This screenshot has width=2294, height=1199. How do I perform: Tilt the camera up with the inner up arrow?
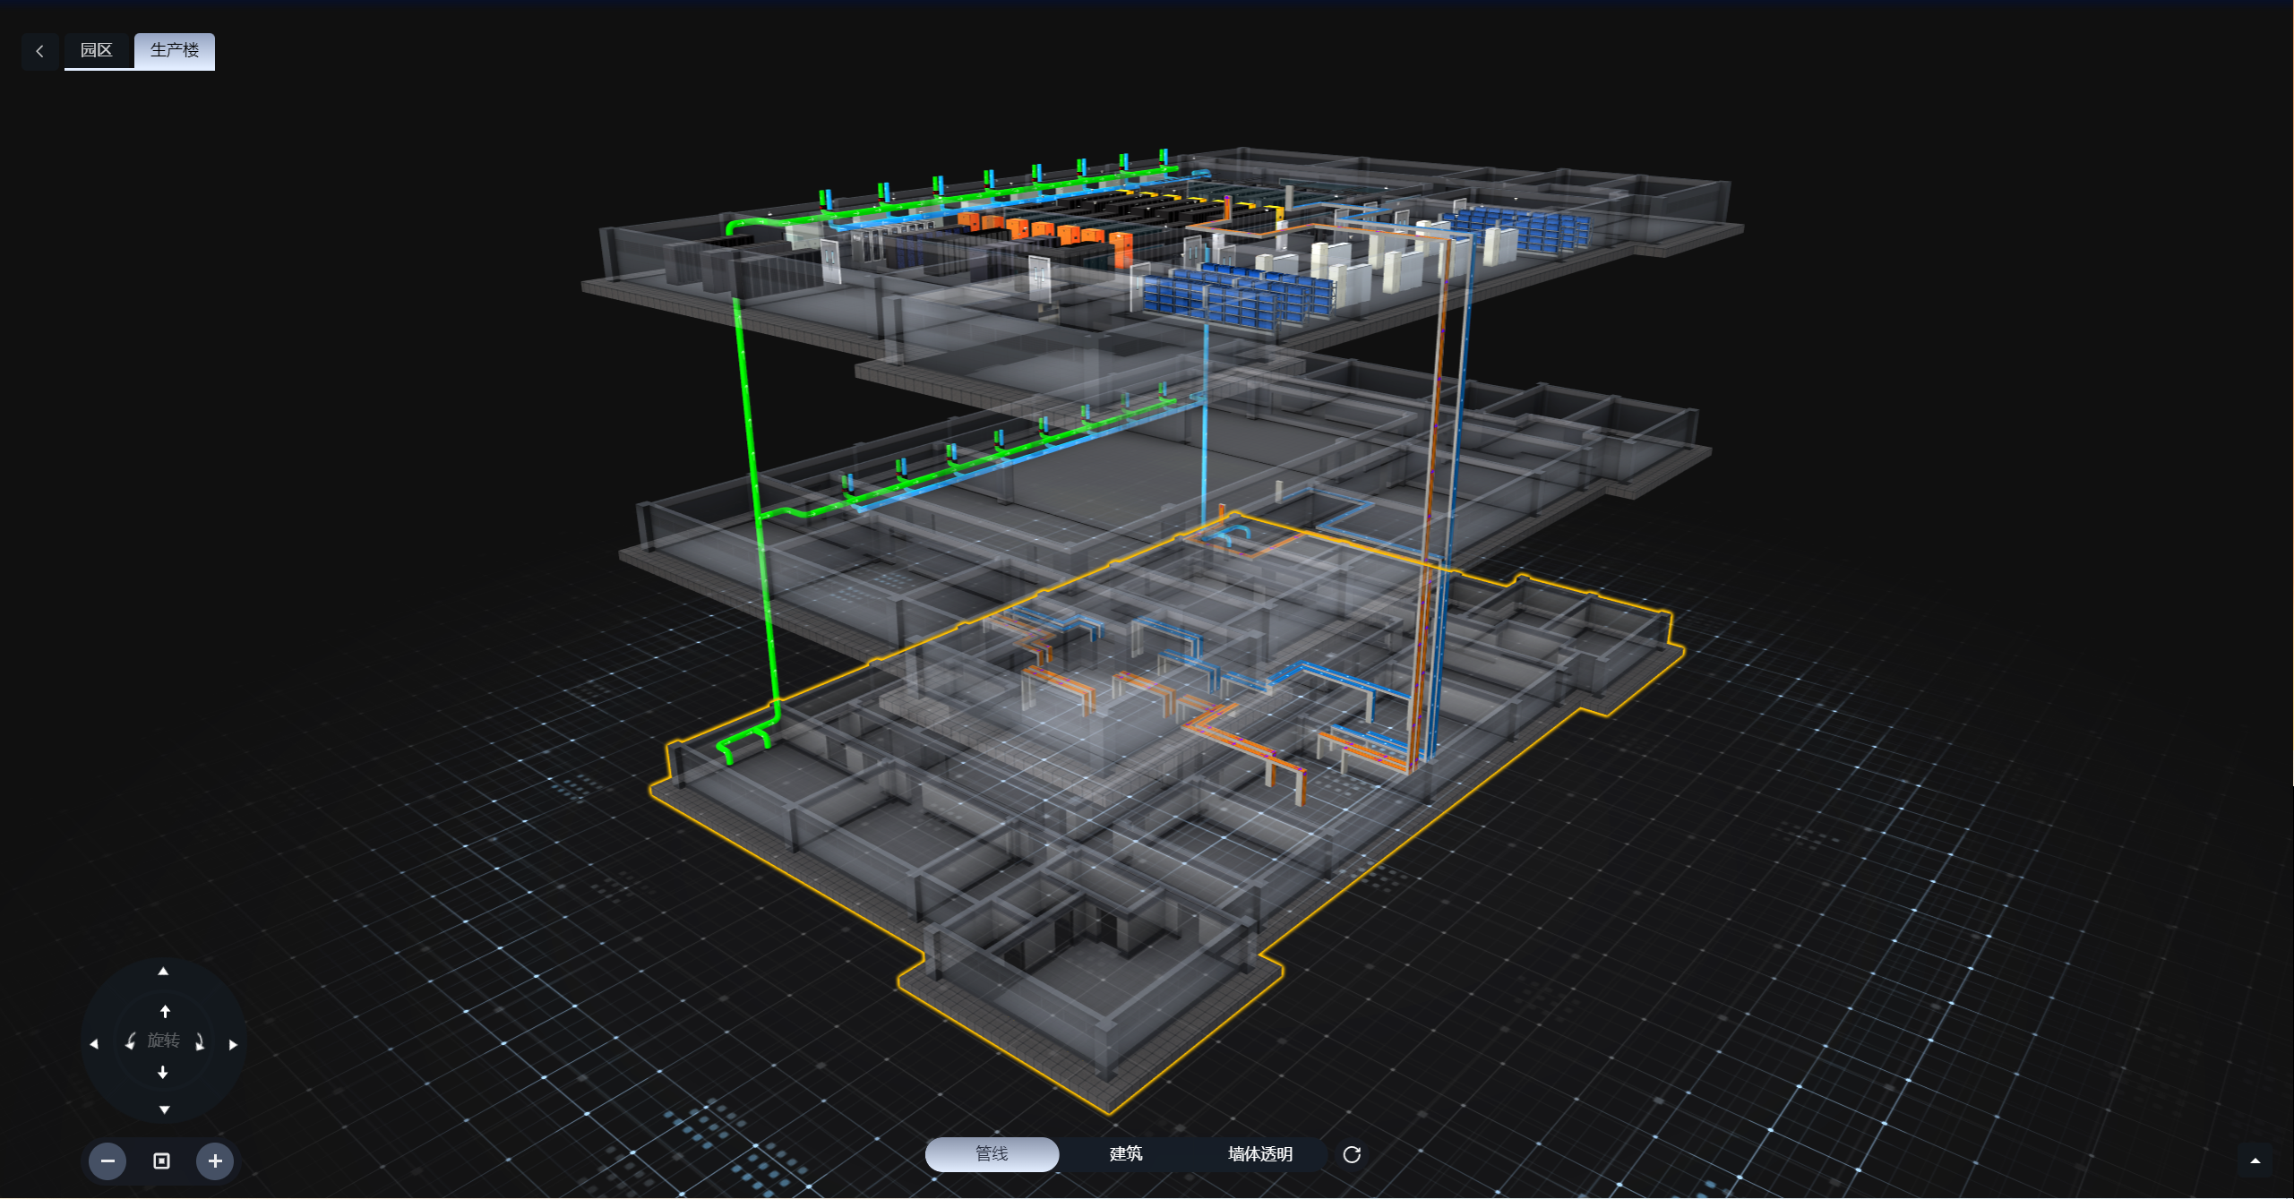click(x=165, y=1010)
